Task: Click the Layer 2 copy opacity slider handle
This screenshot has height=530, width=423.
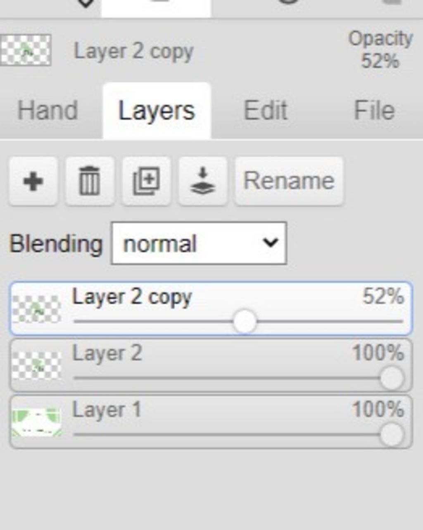Action: (x=245, y=321)
